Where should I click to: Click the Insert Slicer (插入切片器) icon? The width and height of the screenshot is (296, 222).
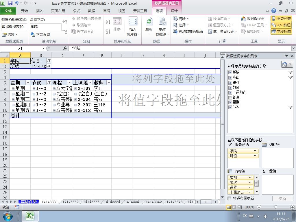tap(133, 21)
